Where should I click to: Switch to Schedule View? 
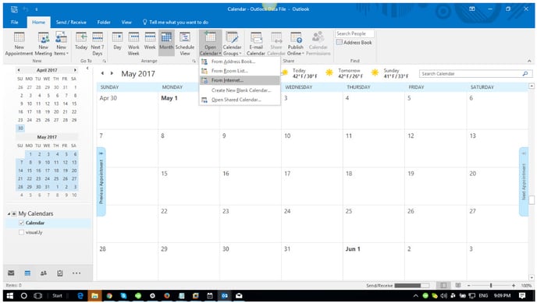pyautogui.click(x=185, y=44)
